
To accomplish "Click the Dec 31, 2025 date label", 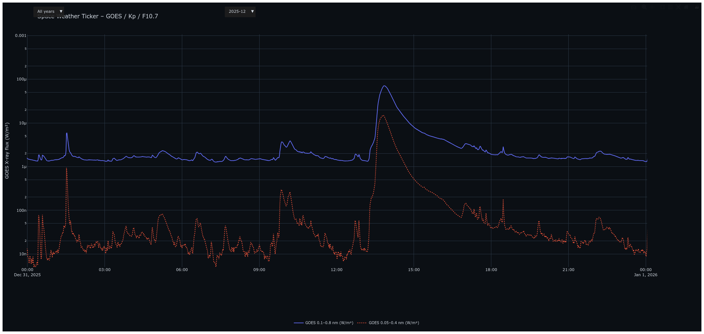I will (x=27, y=275).
